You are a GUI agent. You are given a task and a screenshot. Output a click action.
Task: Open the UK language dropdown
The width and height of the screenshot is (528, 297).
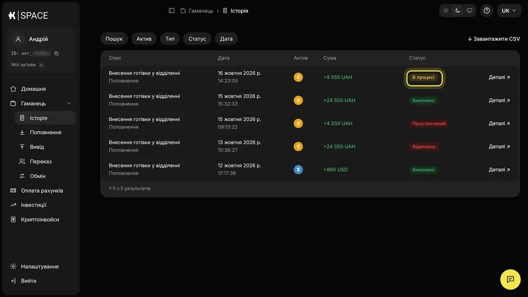pos(509,11)
